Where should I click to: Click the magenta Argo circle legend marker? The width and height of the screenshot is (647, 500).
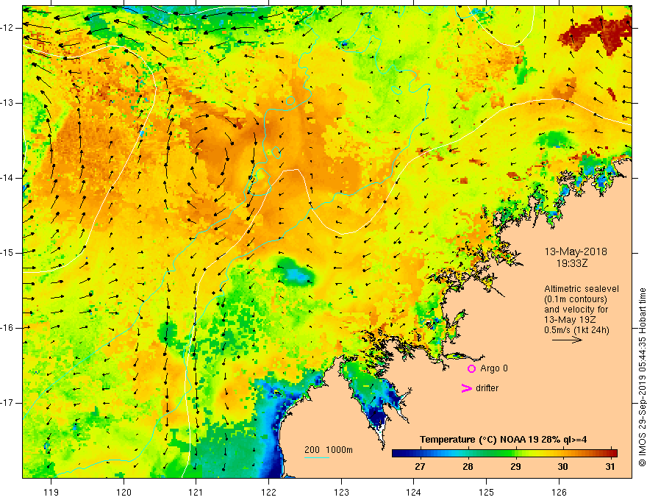[x=471, y=368]
